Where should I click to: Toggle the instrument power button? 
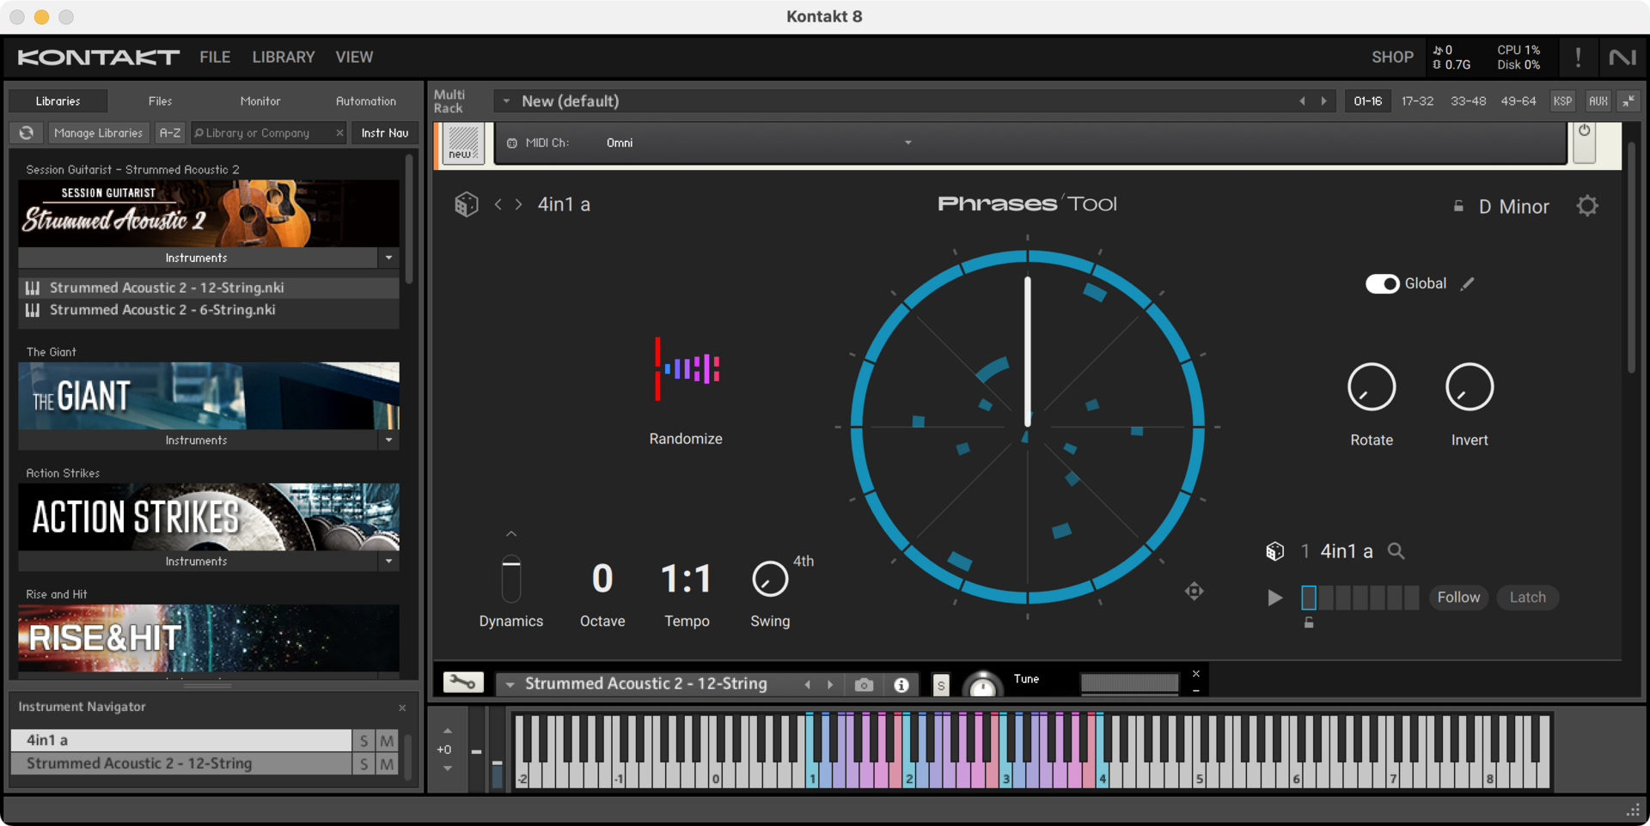(1584, 131)
